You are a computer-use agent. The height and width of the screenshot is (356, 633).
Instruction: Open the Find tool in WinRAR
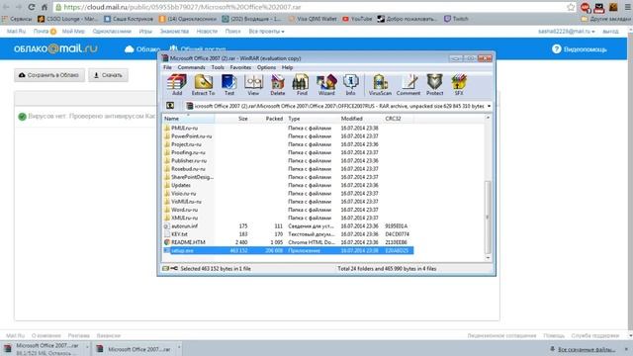[302, 85]
